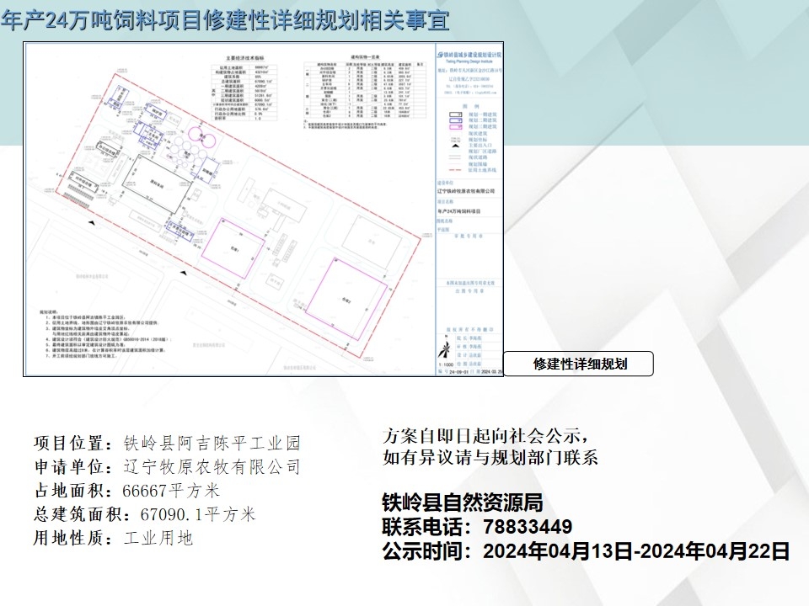Click the 办公综合楼 building on the plan
809x606 pixels.
(x=108, y=149)
